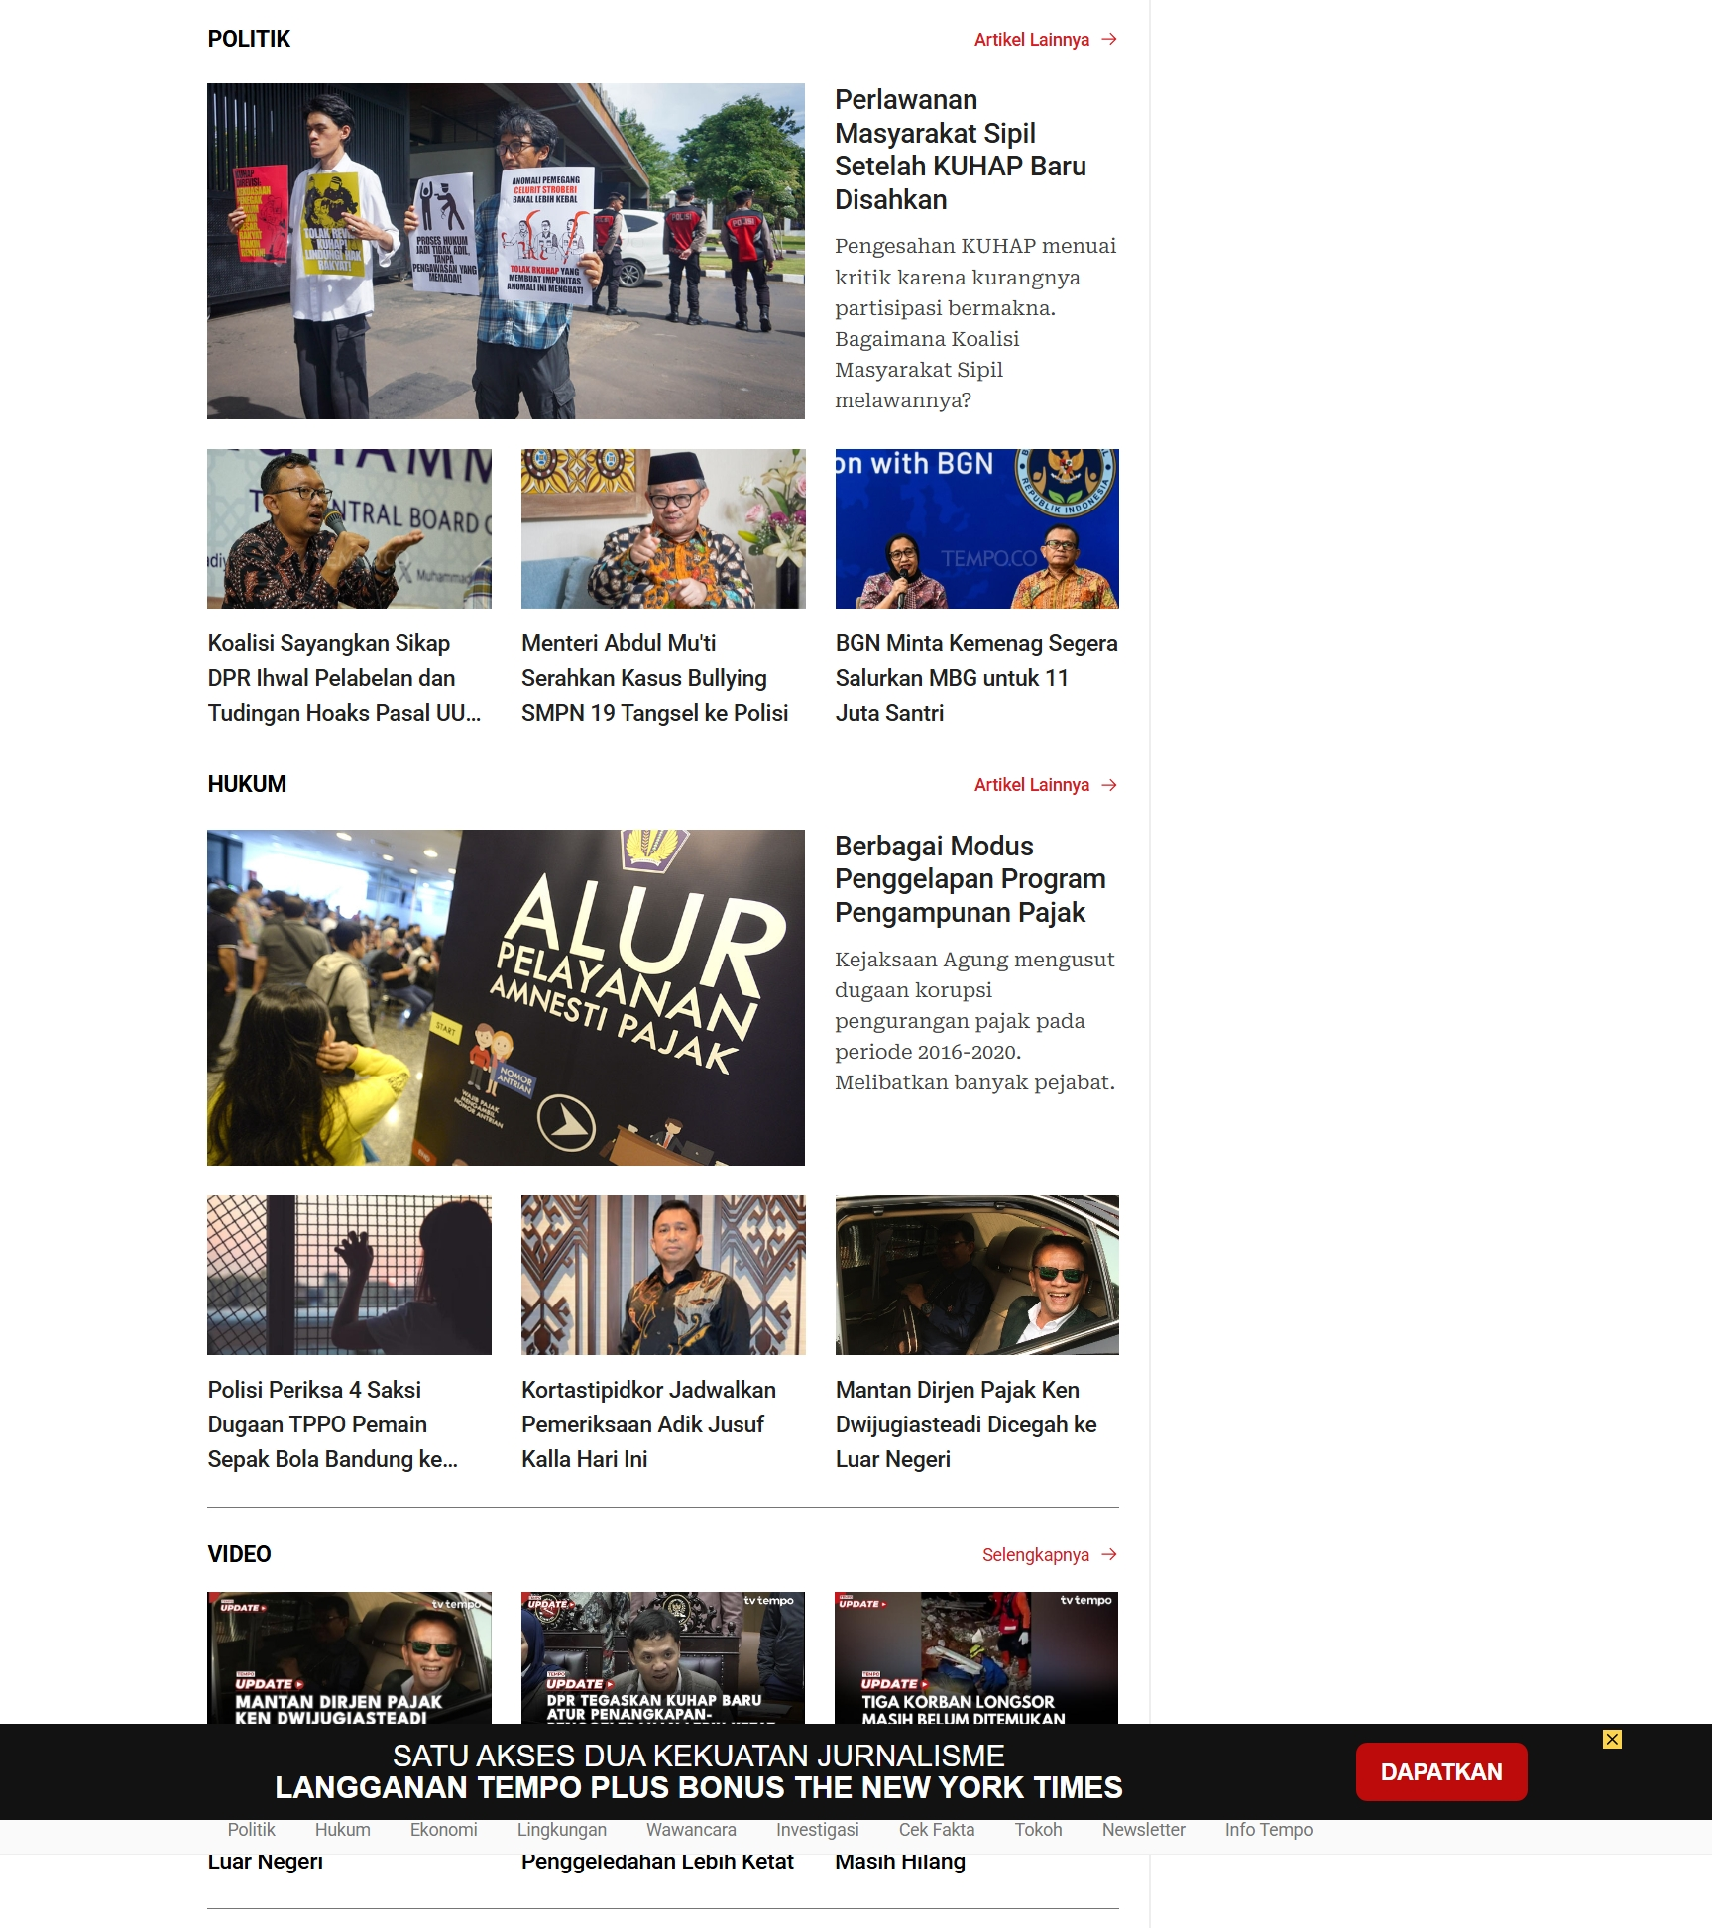
Task: Go to the Hukum navigation item
Action: [x=342, y=1829]
